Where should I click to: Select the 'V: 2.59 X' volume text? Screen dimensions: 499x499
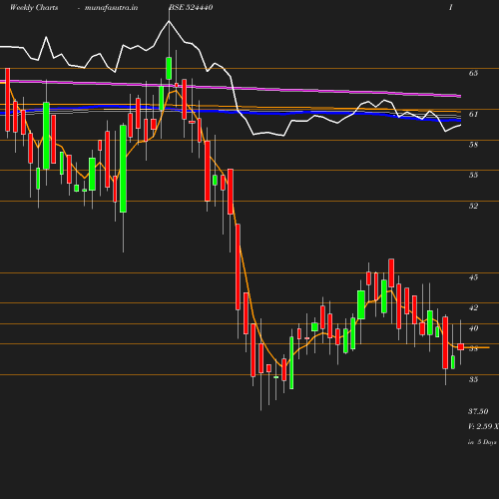tap(483, 426)
